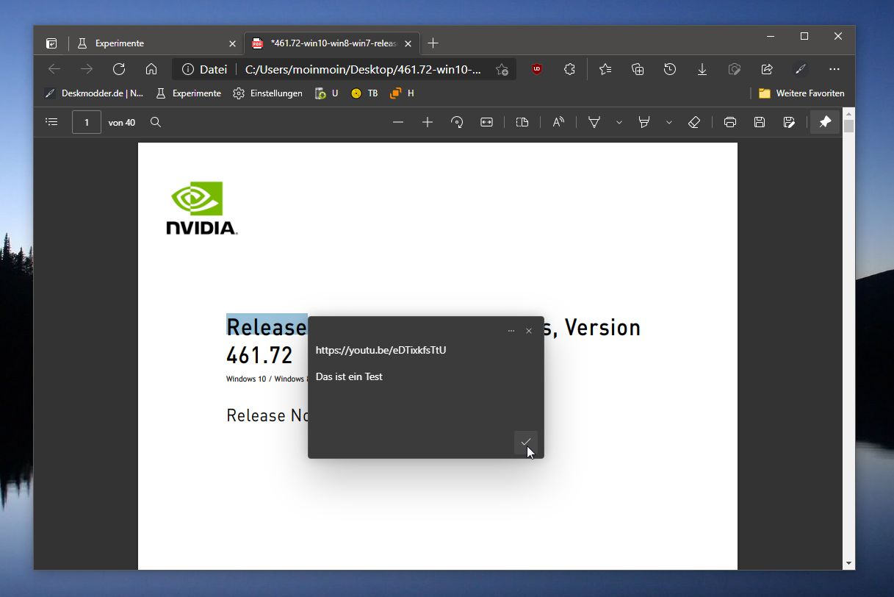Print the PDF document
894x597 pixels.
click(x=730, y=122)
